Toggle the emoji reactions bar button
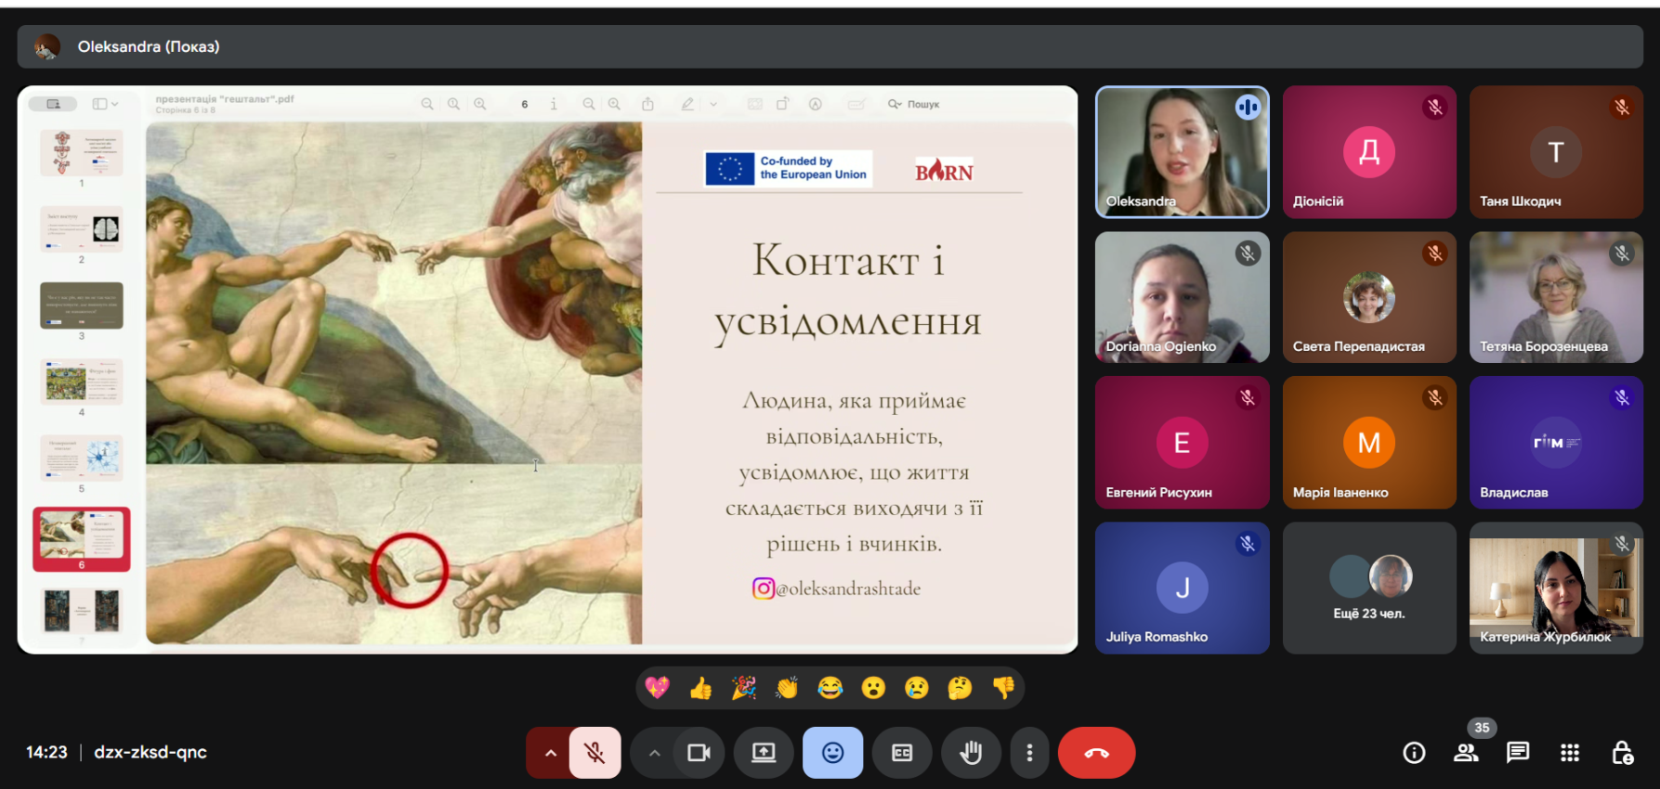Image resolution: width=1660 pixels, height=789 pixels. pyautogui.click(x=832, y=753)
